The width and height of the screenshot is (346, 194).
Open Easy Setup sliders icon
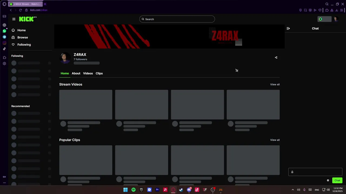point(342,10)
